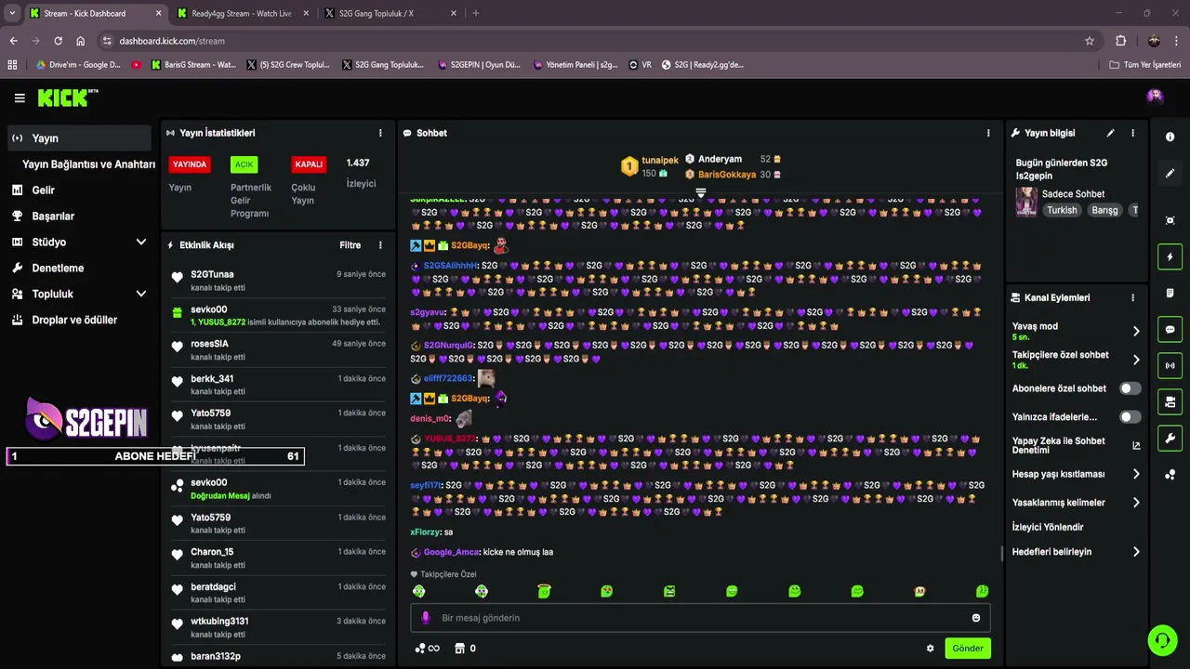Screen dimensions: 1190x669
Task: Open Etkinlik Akışı three-dot menu
Action: click(380, 245)
